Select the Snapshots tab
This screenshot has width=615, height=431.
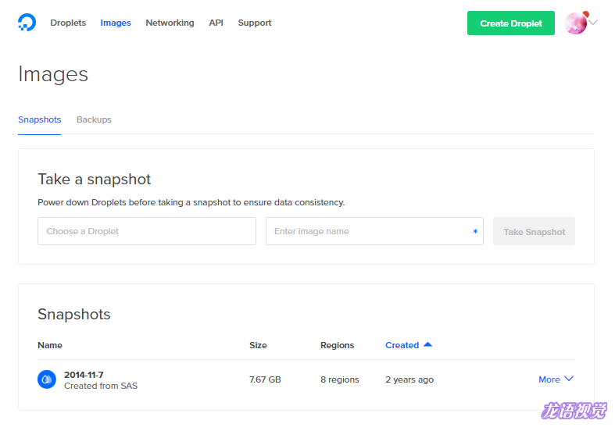click(39, 120)
